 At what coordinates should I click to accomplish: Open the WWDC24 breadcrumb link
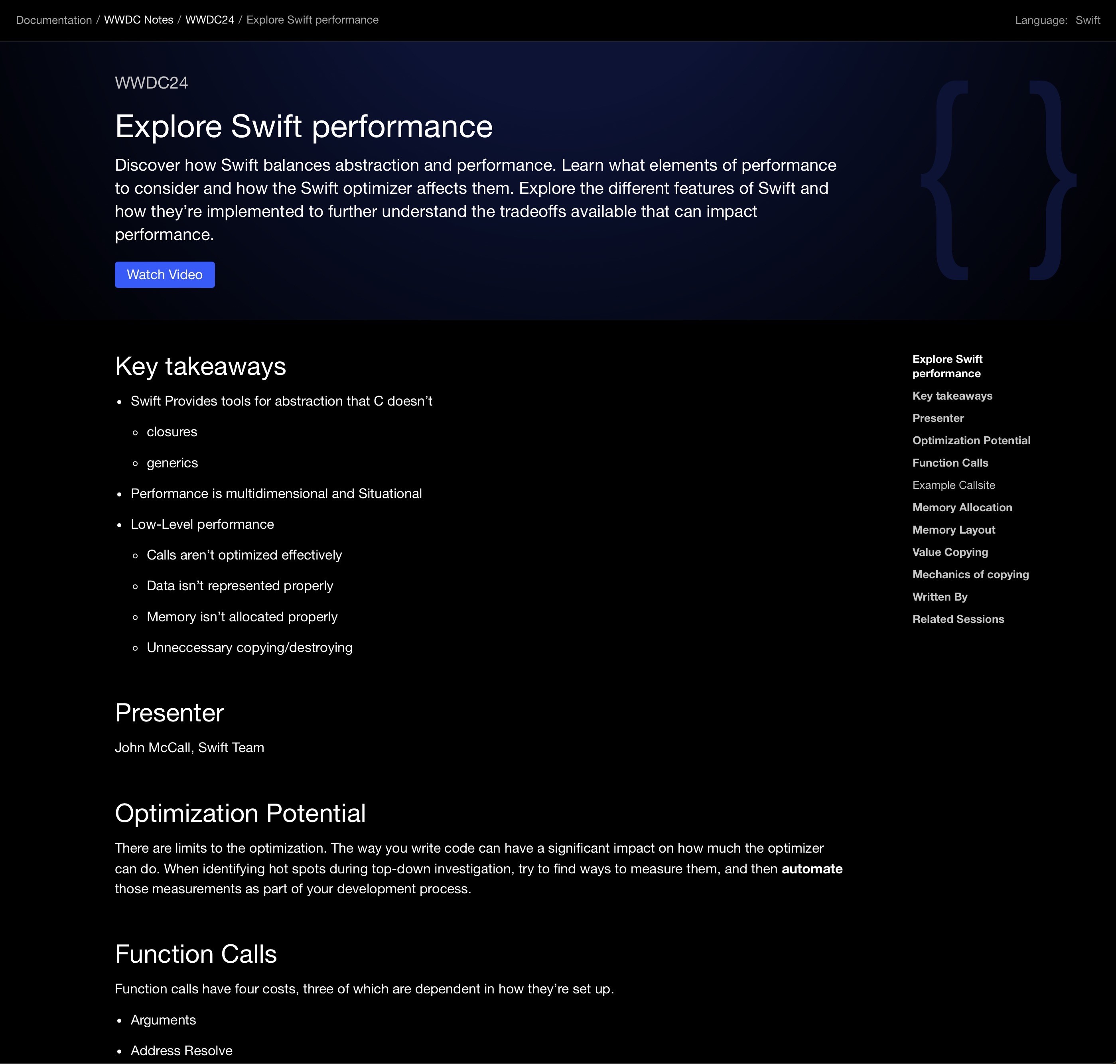click(210, 20)
